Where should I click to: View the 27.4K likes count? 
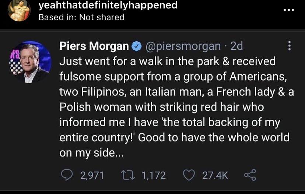215,176
